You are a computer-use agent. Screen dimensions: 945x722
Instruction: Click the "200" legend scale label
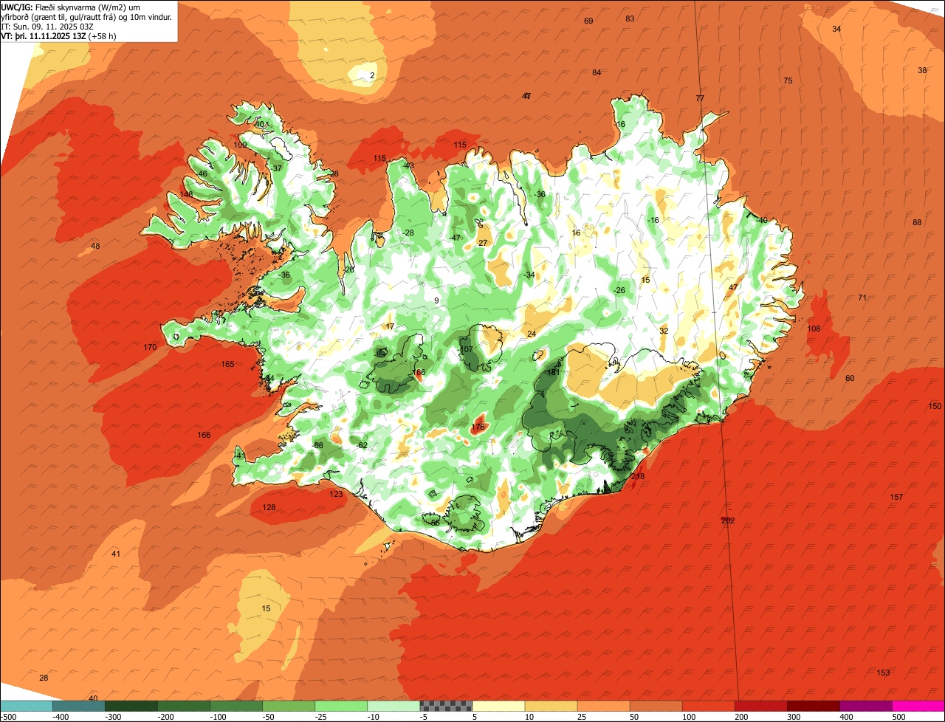[741, 717]
